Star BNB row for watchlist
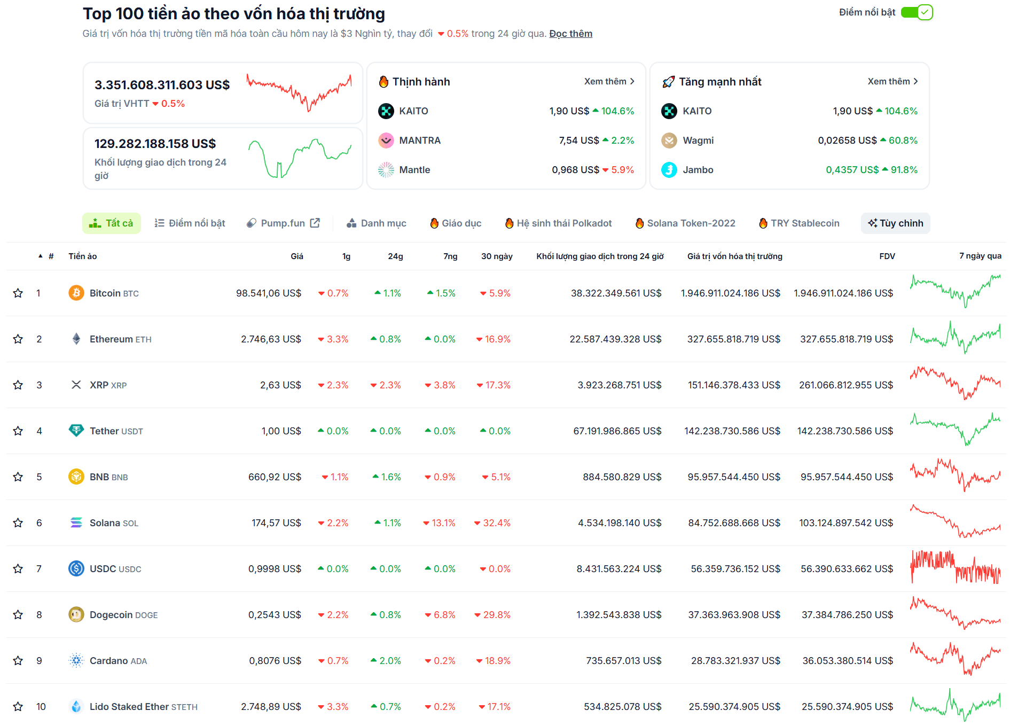 tap(18, 477)
